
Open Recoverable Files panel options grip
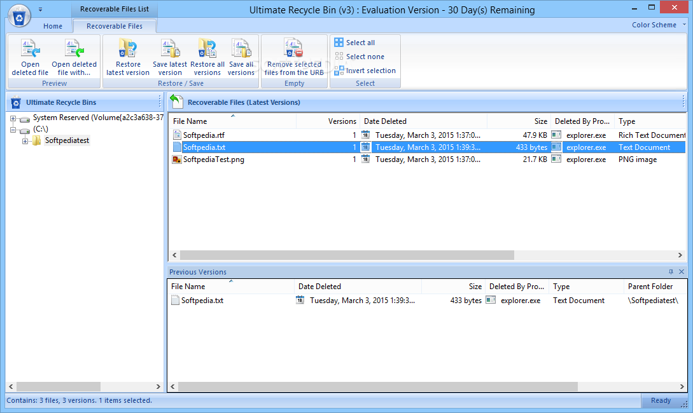tap(683, 102)
